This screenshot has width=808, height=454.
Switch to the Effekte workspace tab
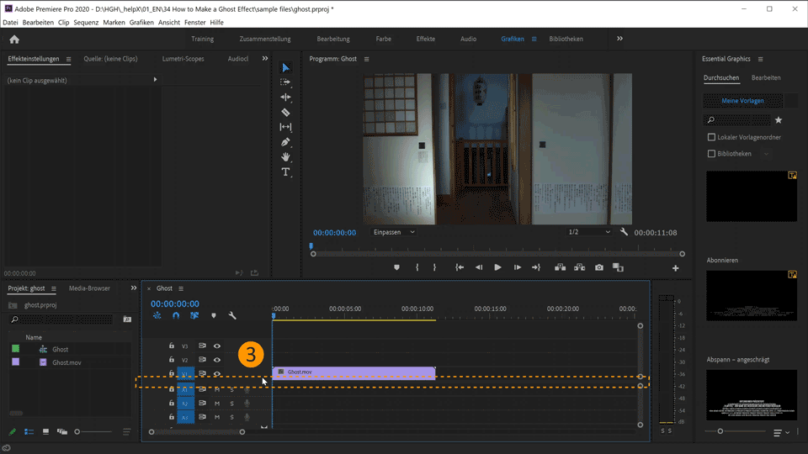(x=426, y=39)
